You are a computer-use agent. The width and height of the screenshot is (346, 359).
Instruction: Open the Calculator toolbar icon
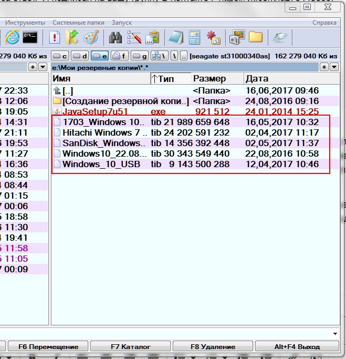pyautogui.click(x=195, y=37)
